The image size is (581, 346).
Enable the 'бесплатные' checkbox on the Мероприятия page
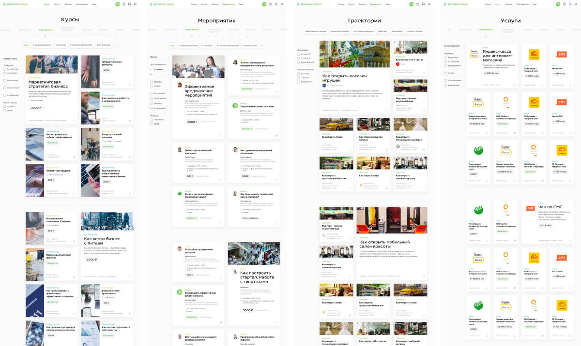coord(152,93)
